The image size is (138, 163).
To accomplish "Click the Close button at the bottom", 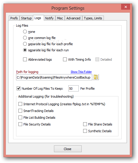I will click(x=68, y=149).
